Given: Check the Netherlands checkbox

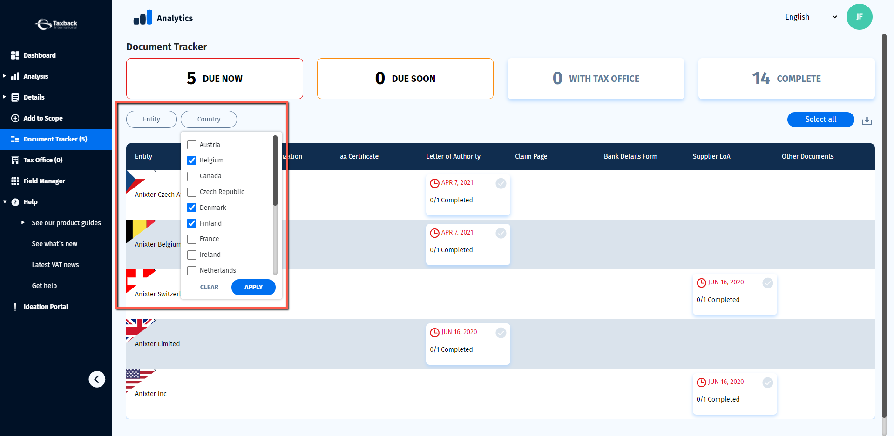Looking at the screenshot, I should click(x=192, y=270).
